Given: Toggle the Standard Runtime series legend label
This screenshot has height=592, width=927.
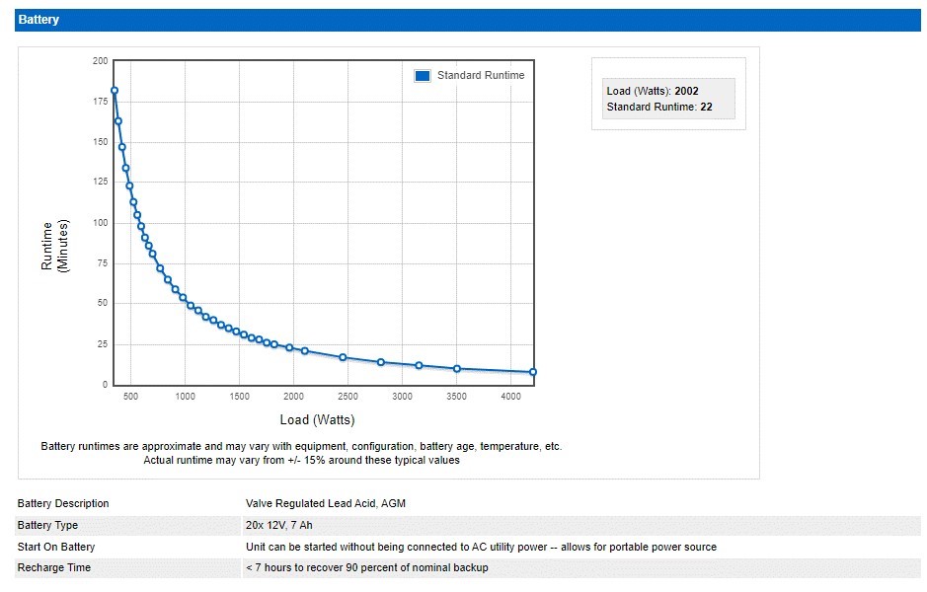Looking at the screenshot, I should [481, 76].
